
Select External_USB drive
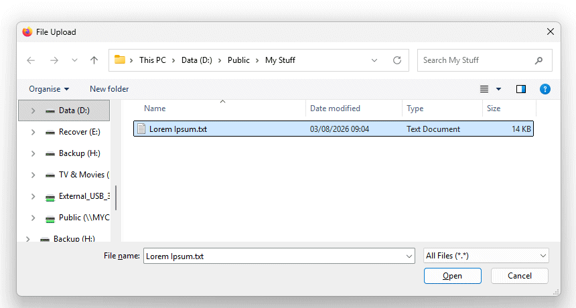point(84,196)
